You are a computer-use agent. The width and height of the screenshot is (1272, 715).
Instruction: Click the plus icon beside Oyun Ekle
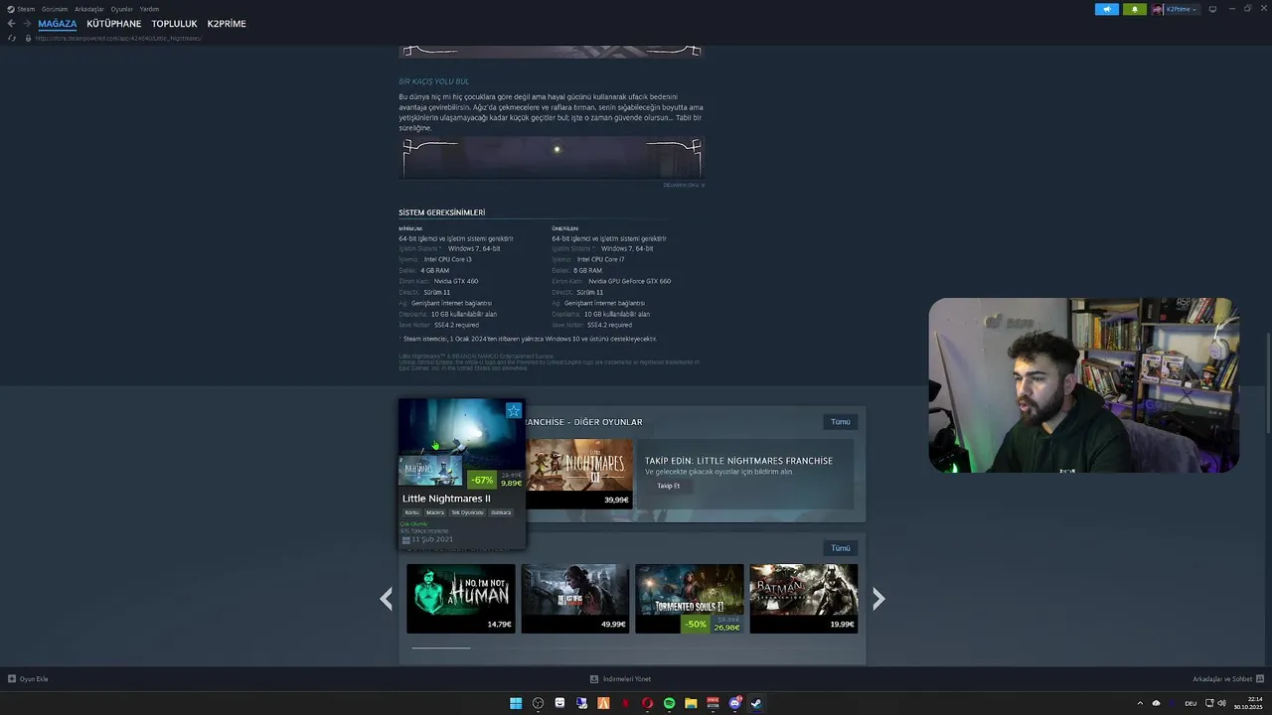pyautogui.click(x=12, y=679)
